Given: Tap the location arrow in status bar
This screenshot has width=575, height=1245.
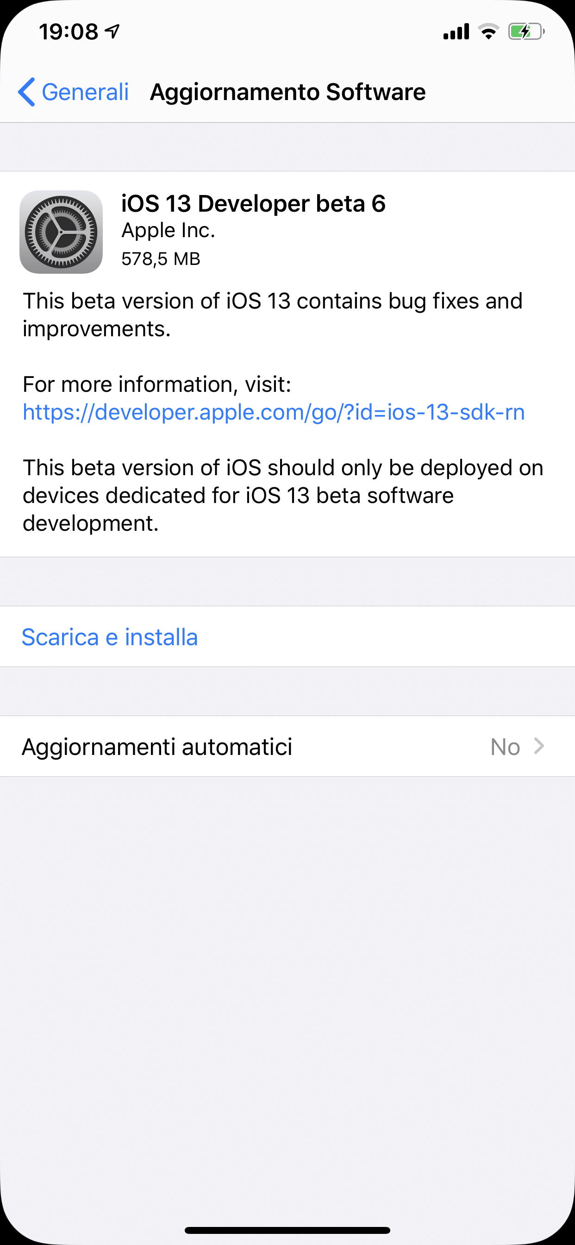Looking at the screenshot, I should pos(112,31).
